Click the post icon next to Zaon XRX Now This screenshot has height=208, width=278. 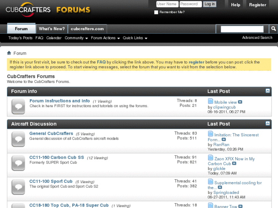(210, 158)
